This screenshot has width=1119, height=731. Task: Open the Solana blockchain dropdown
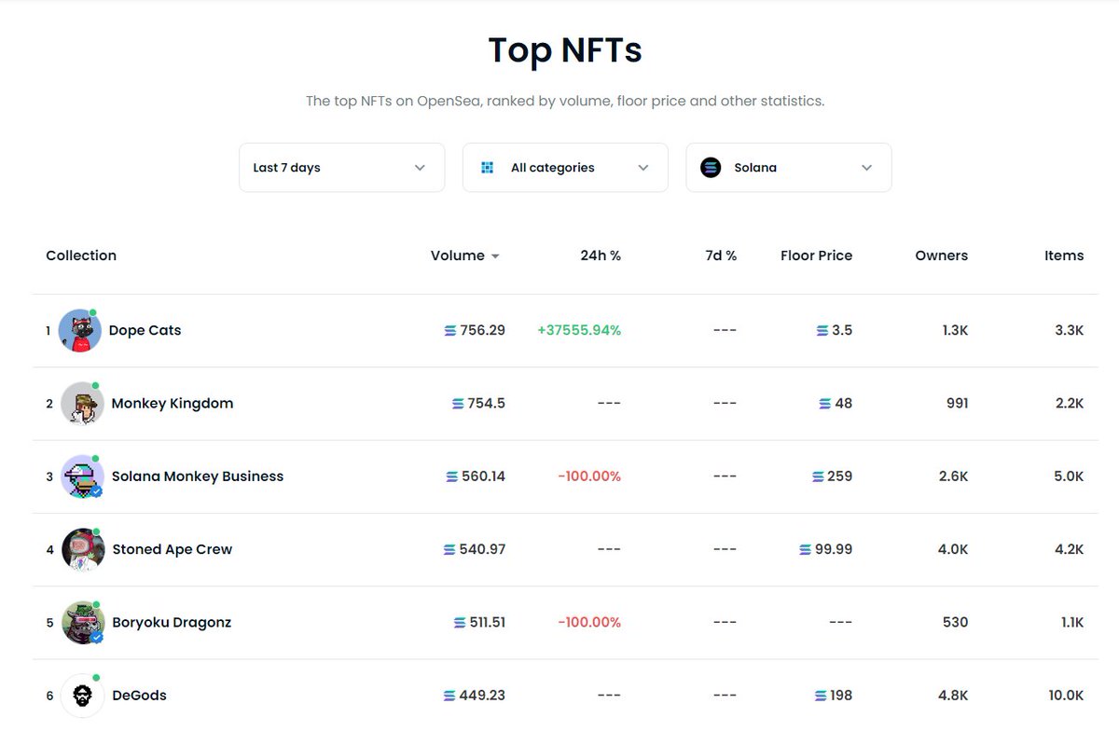[789, 168]
